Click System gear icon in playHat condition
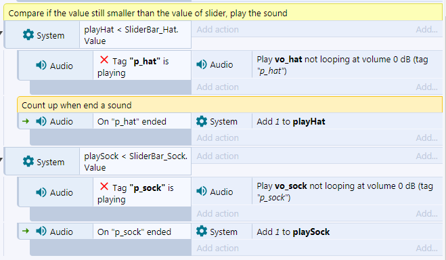The height and width of the screenshot is (260, 446). (28, 35)
